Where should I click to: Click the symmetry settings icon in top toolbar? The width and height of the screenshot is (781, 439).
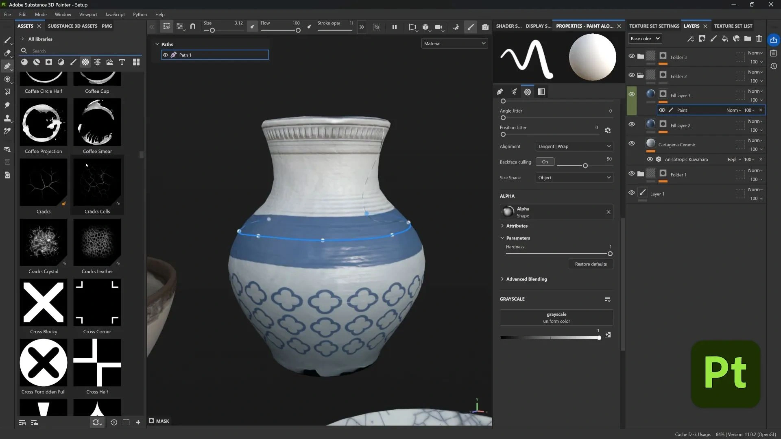pos(180,27)
